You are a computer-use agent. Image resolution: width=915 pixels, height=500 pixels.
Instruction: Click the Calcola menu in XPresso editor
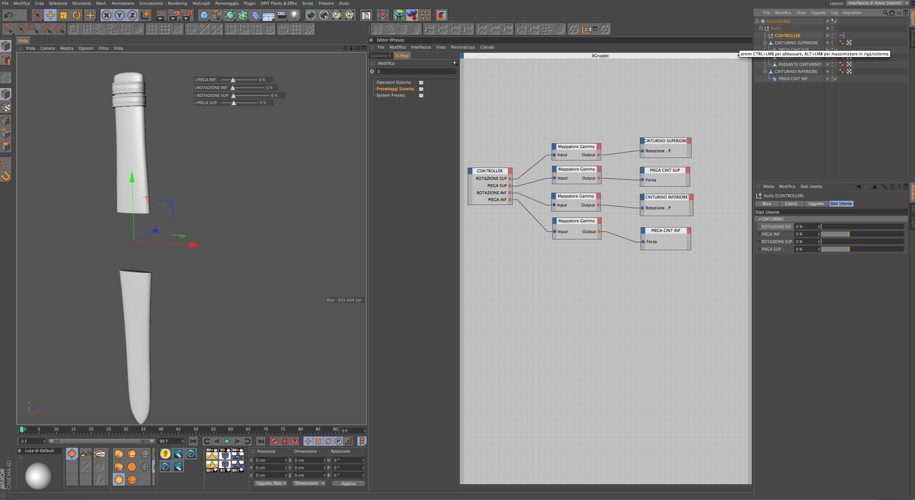[x=487, y=47]
